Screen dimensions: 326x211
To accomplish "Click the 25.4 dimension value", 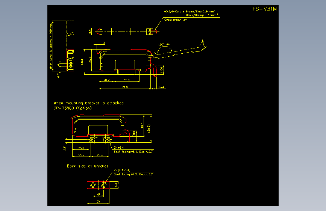I will point(100,155).
